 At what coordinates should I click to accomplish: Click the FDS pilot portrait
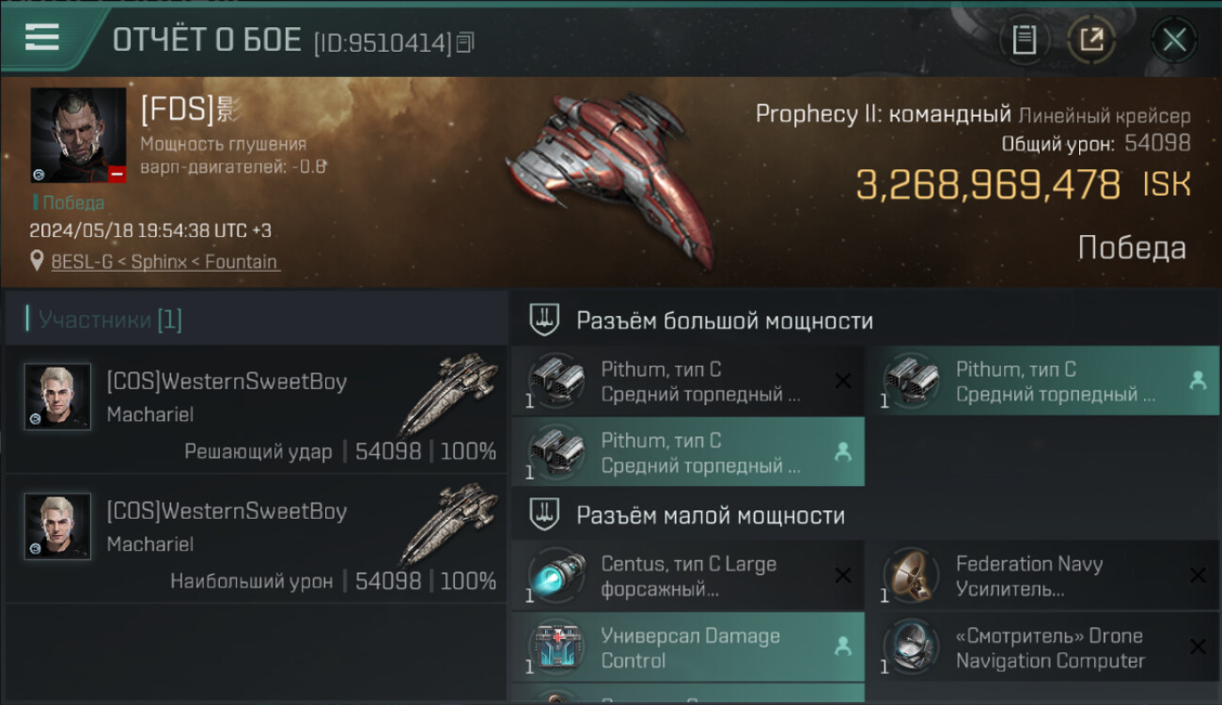[78, 135]
